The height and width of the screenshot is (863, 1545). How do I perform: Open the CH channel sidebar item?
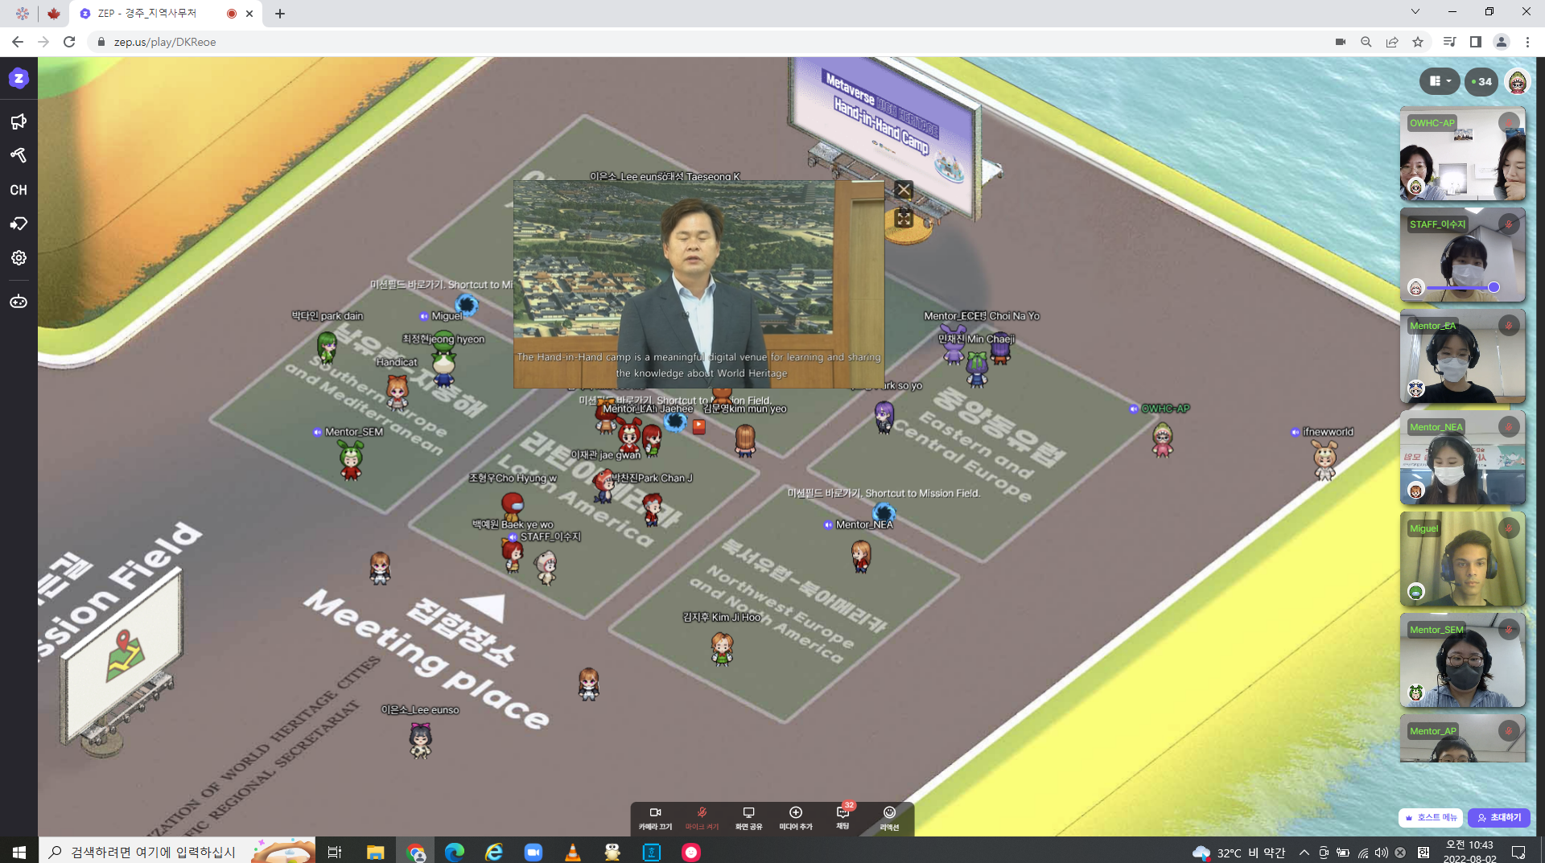click(x=19, y=190)
